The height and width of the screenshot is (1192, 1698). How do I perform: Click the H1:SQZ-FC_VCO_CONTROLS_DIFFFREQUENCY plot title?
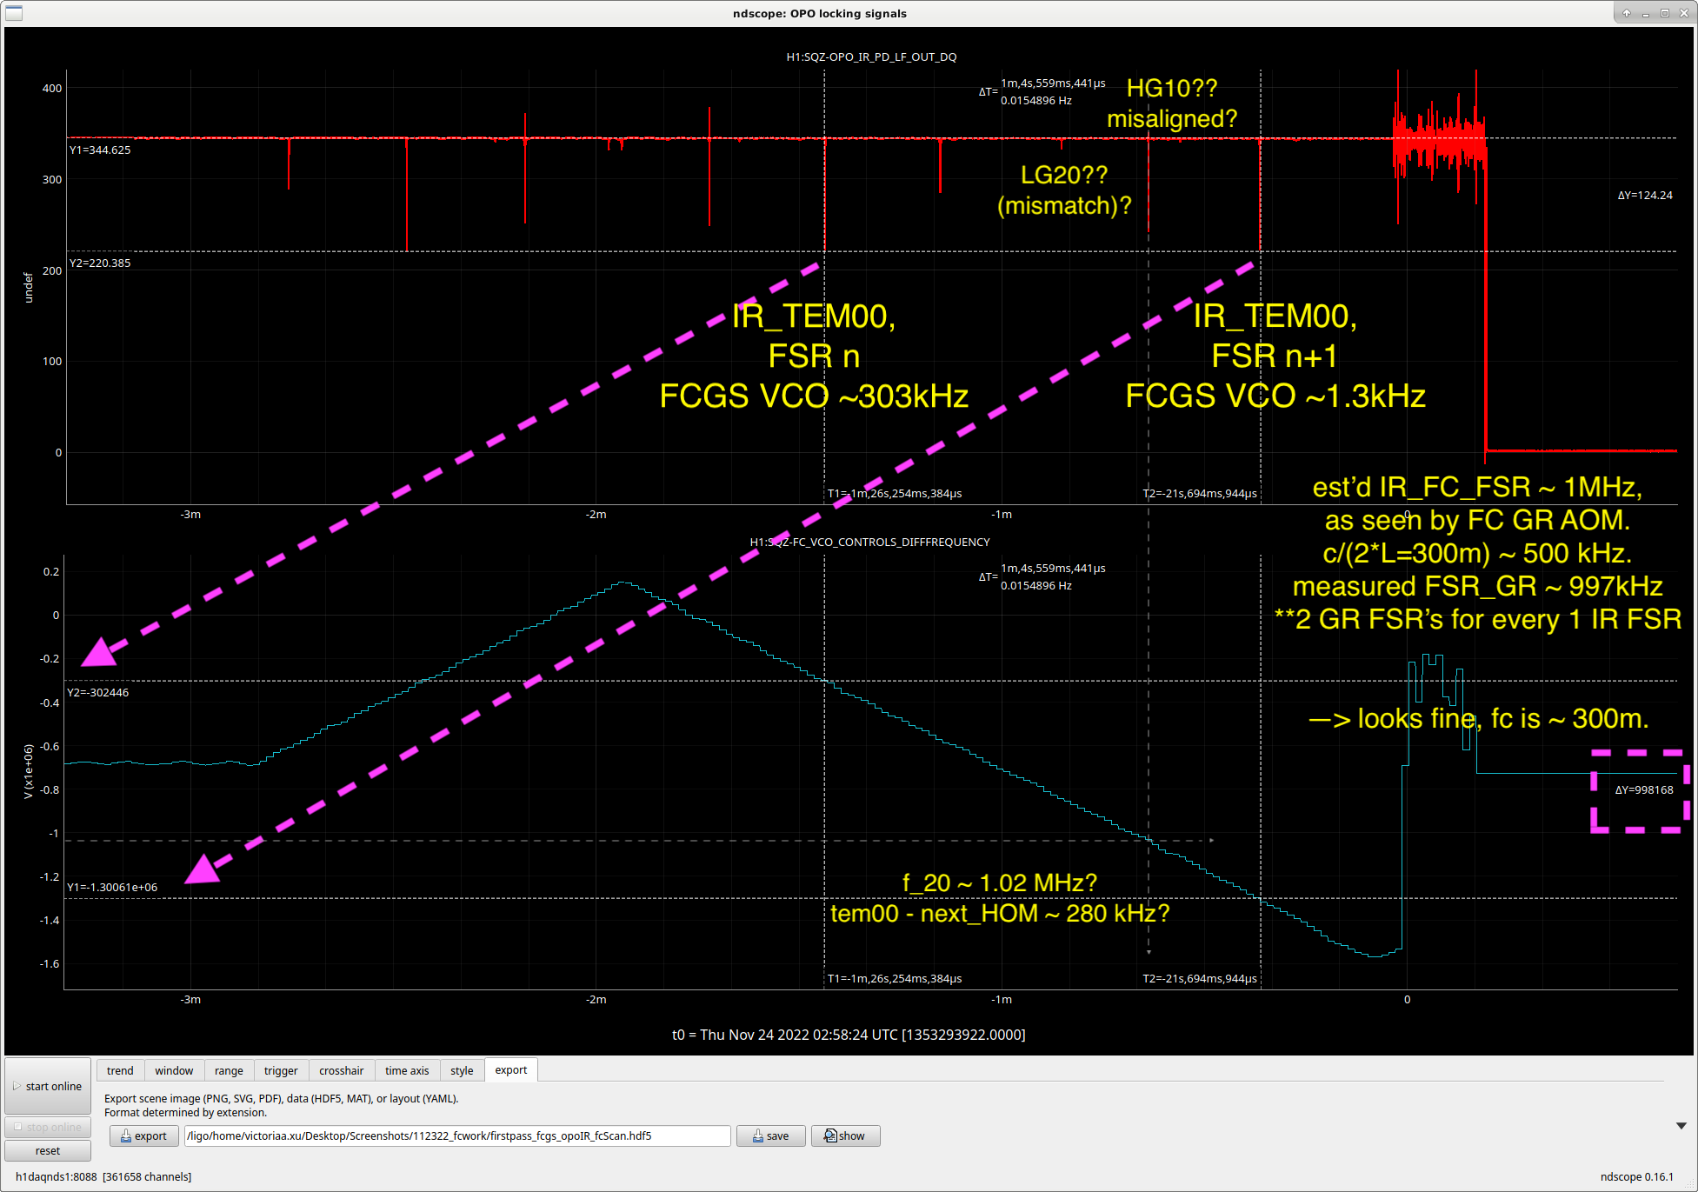click(869, 542)
